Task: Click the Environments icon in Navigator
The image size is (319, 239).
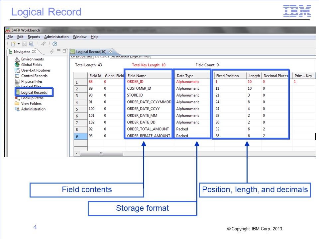Action: click(17, 59)
